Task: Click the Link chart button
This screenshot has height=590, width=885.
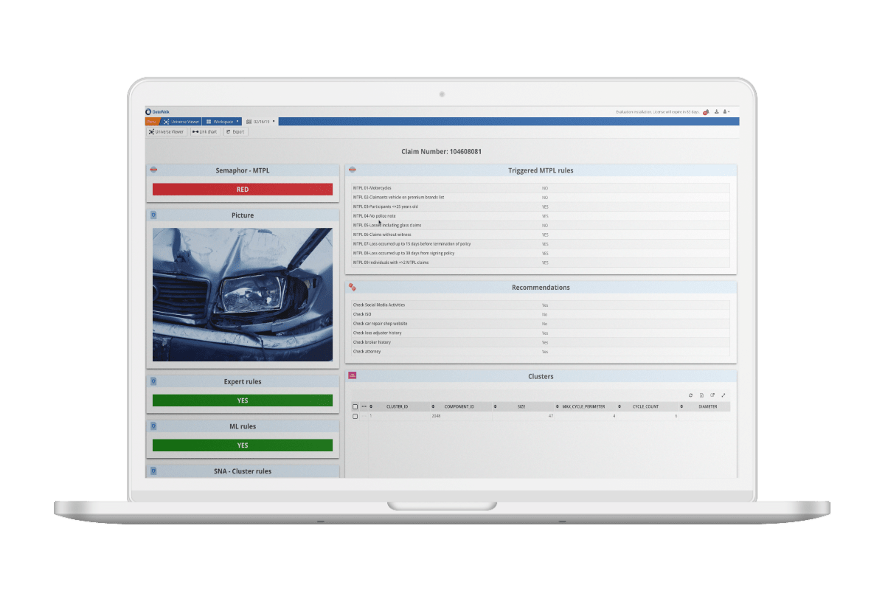Action: tap(205, 132)
